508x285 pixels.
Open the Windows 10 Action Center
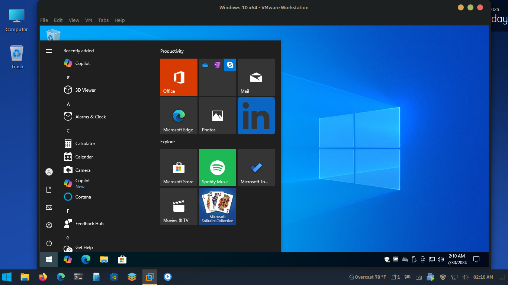(x=476, y=259)
